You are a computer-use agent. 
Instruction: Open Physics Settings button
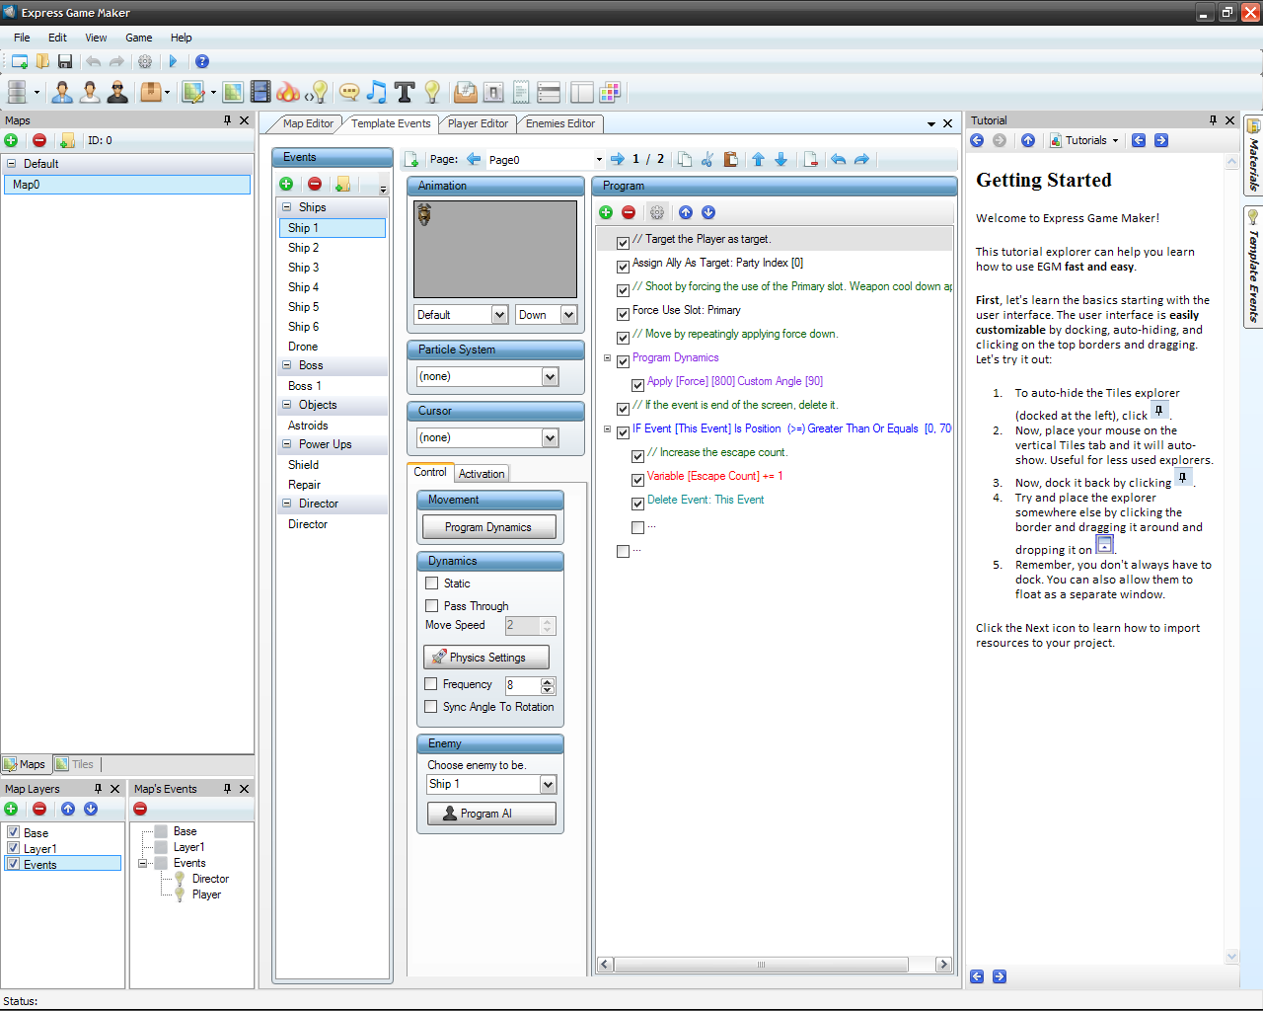(x=486, y=658)
